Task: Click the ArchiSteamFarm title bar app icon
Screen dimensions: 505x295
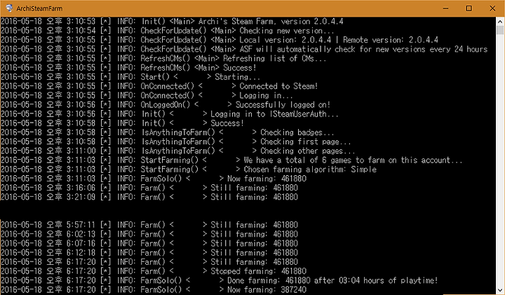Action: click(x=9, y=8)
